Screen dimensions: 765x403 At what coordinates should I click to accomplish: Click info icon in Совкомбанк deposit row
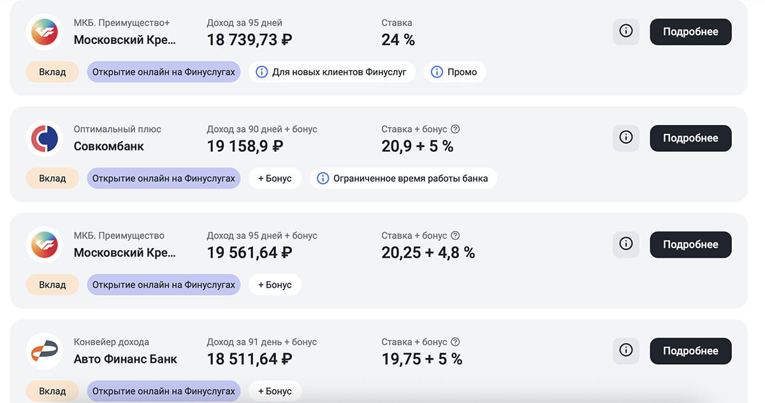(625, 138)
